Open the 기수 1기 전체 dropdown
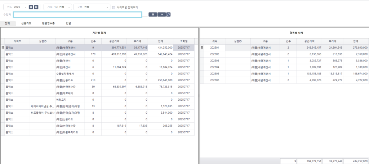The height and width of the screenshot is (164, 369). [58, 7]
